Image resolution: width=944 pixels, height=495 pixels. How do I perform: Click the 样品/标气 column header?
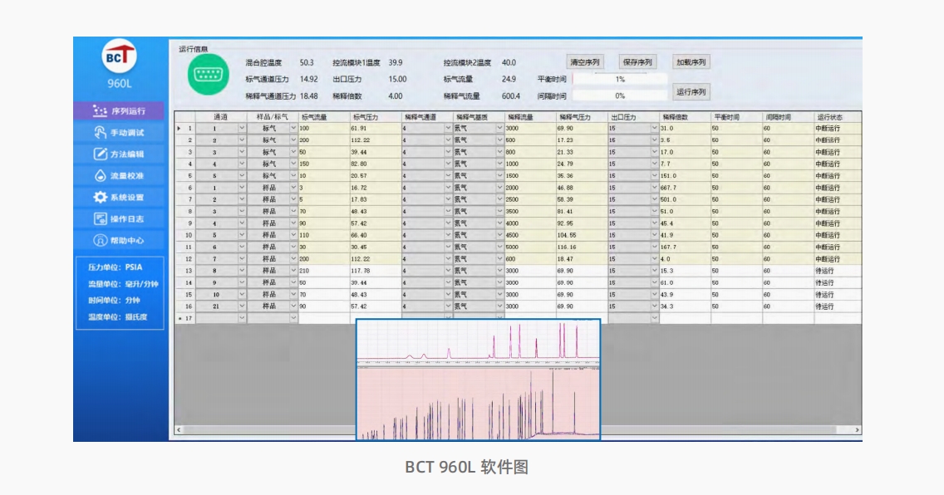tap(273, 116)
